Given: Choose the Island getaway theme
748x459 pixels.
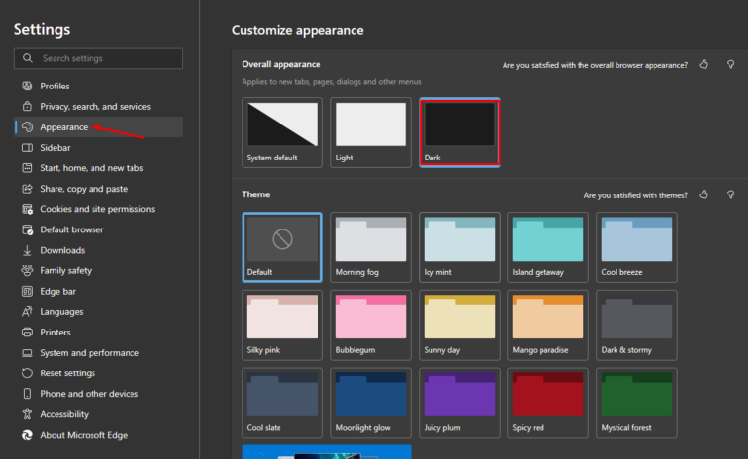Looking at the screenshot, I should point(548,248).
